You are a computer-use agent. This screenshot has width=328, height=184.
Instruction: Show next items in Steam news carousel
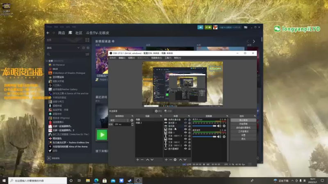coord(254,41)
